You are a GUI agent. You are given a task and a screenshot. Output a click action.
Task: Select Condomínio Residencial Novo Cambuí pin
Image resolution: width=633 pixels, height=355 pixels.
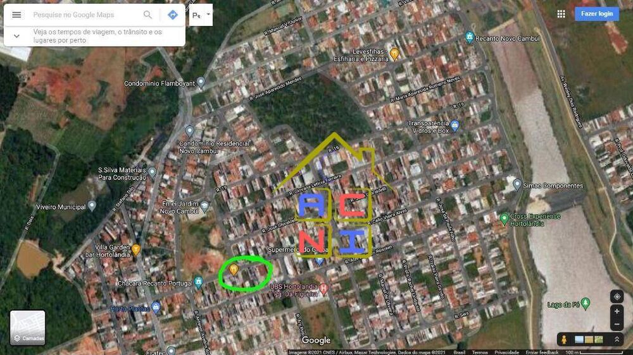189,131
